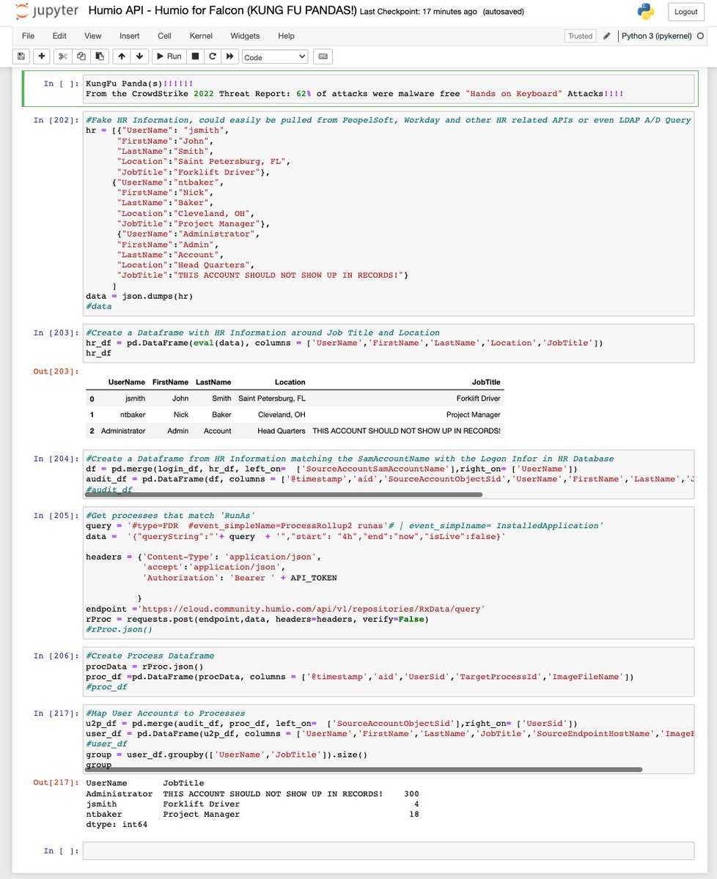Click In [202] cell prompt
Viewport: 717px width, 879px height.
55,120
